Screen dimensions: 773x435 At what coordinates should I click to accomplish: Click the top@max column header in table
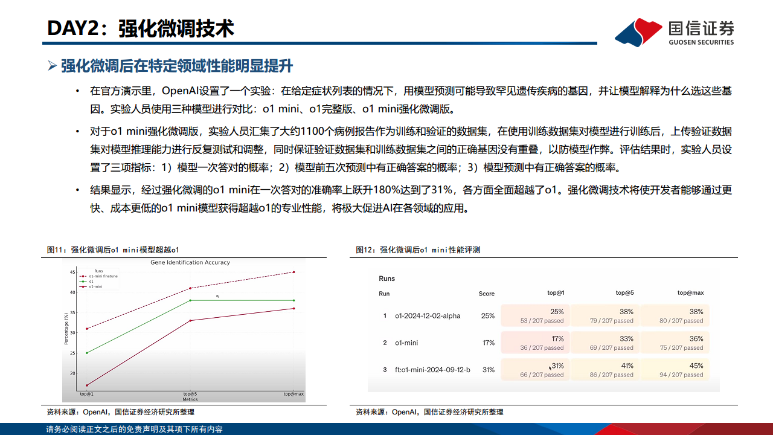[x=691, y=293]
